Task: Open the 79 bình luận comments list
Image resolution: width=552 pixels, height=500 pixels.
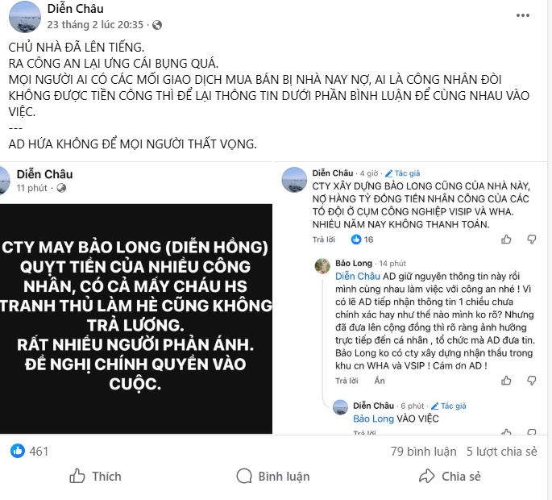Action: (423, 452)
